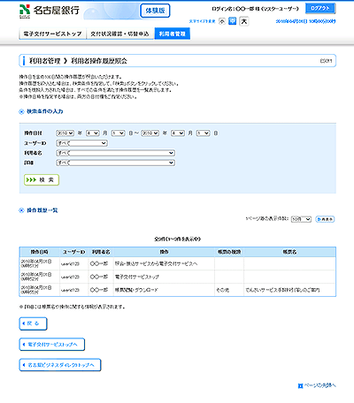Image resolution: width=354 pixels, height=403 pixels.
Task: Click the circle icon next to 操作履歴一覧
Action: (21, 210)
